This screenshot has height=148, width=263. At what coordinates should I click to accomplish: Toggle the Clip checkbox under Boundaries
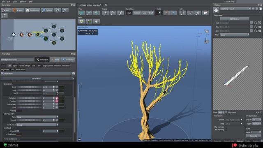(x=17, y=93)
